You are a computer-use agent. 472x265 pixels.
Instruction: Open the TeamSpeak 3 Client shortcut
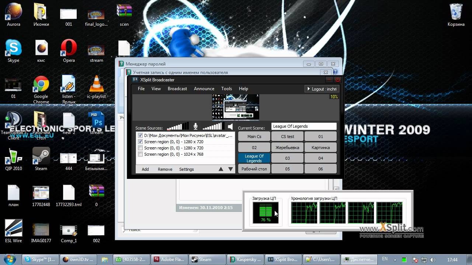click(x=14, y=126)
